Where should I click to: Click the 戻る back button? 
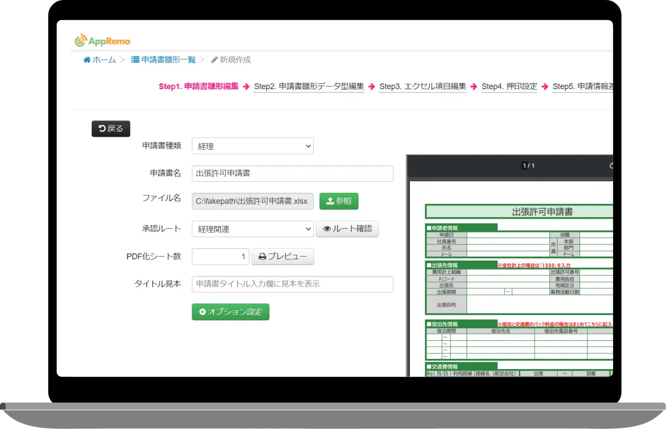click(111, 129)
